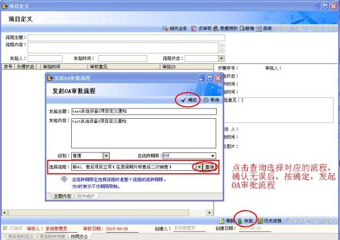Close the 发起OA审批流程 dialog
The image size is (340, 240).
point(218,78)
